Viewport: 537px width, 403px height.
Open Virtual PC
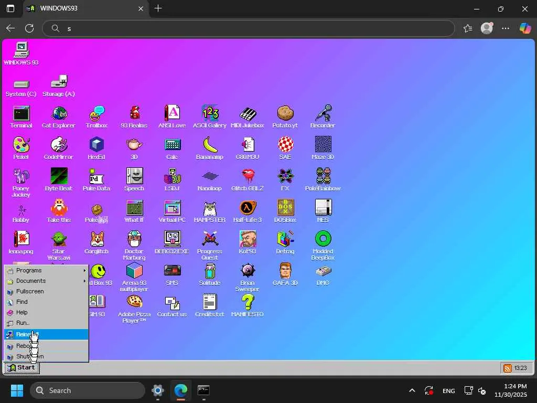(172, 211)
